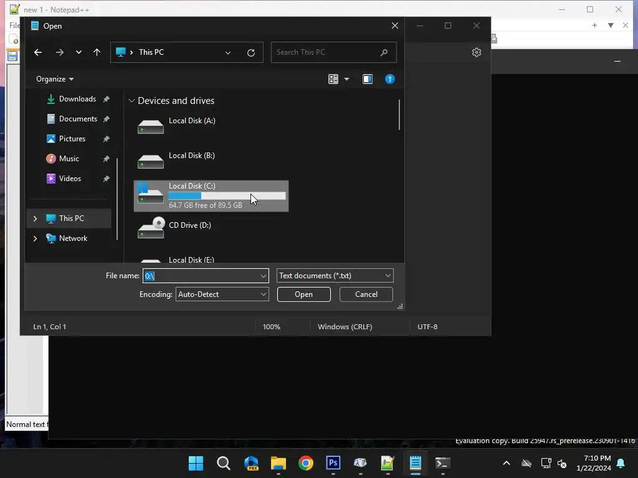638x478 pixels.
Task: Click the search magnifier icon
Action: coord(384,52)
